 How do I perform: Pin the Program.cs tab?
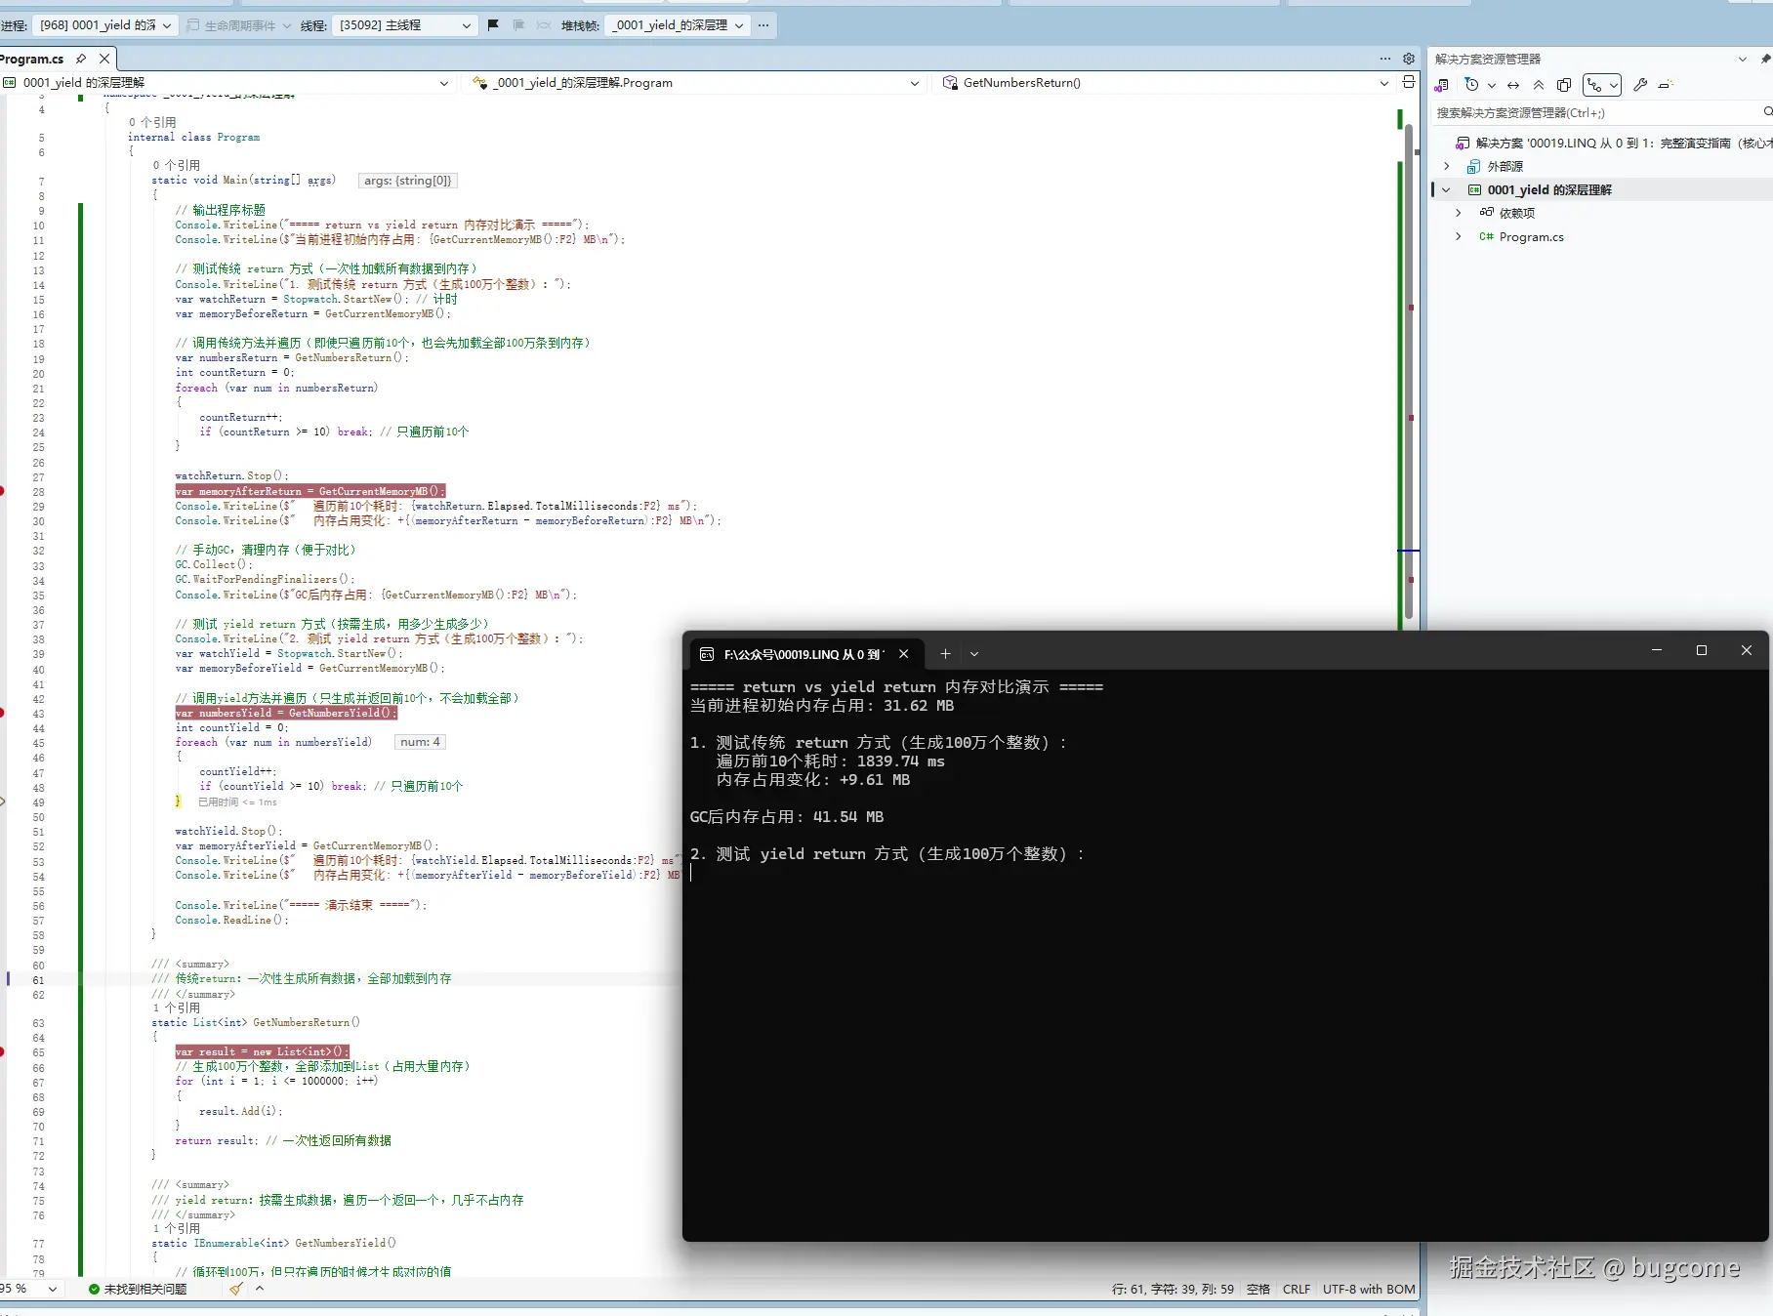(x=81, y=59)
